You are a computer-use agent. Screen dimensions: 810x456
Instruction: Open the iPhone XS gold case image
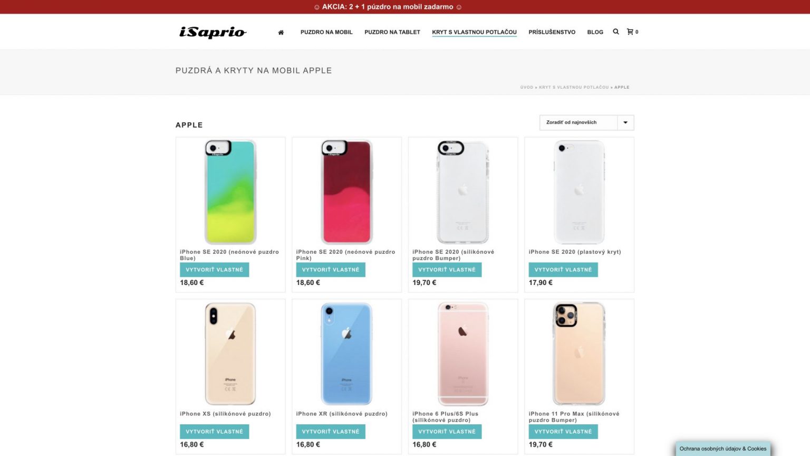coord(230,354)
